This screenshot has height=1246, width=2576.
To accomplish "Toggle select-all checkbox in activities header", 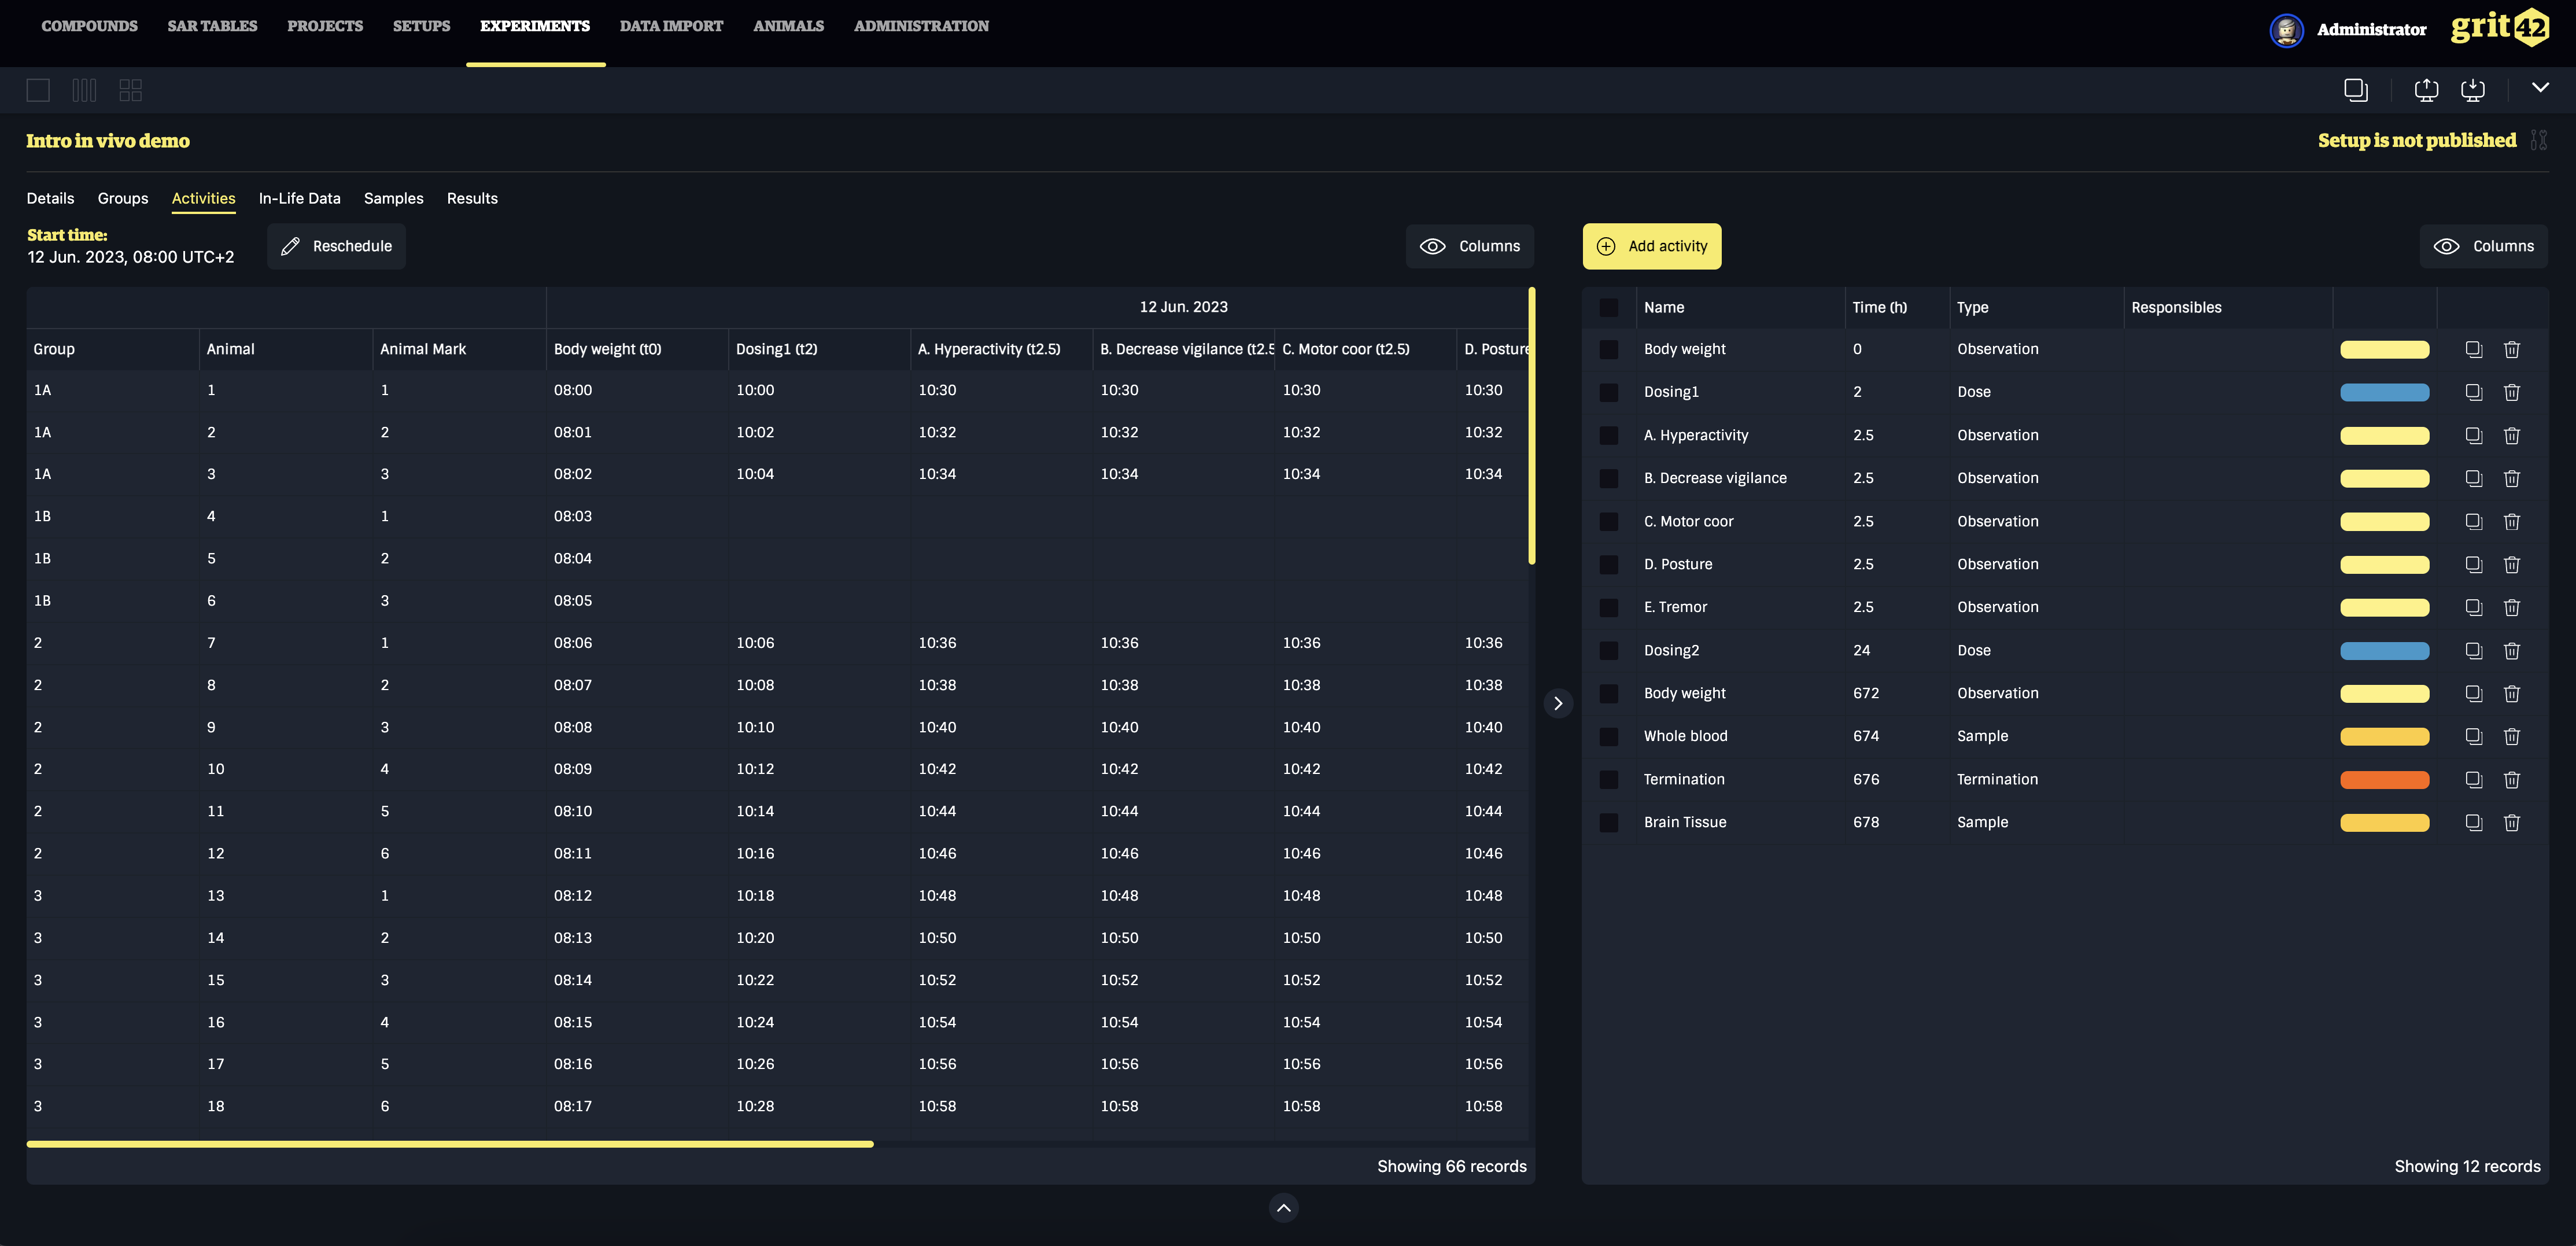I will pos(1608,307).
